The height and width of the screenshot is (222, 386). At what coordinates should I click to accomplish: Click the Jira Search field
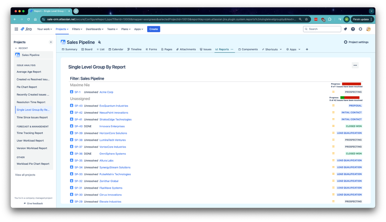322,29
